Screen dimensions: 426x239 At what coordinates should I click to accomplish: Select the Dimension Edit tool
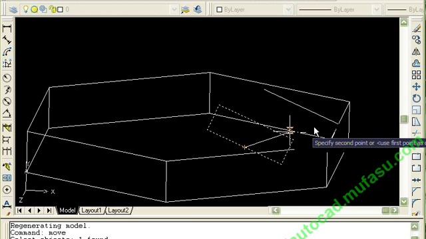7,204
